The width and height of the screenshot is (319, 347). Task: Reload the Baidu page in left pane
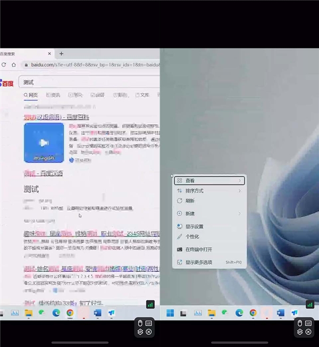pos(4,64)
